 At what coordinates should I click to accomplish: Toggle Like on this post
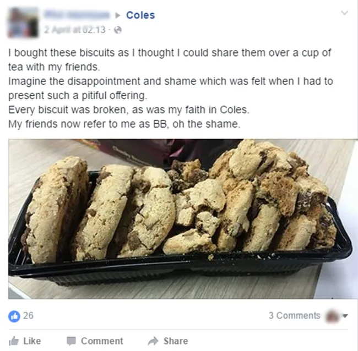coord(25,341)
